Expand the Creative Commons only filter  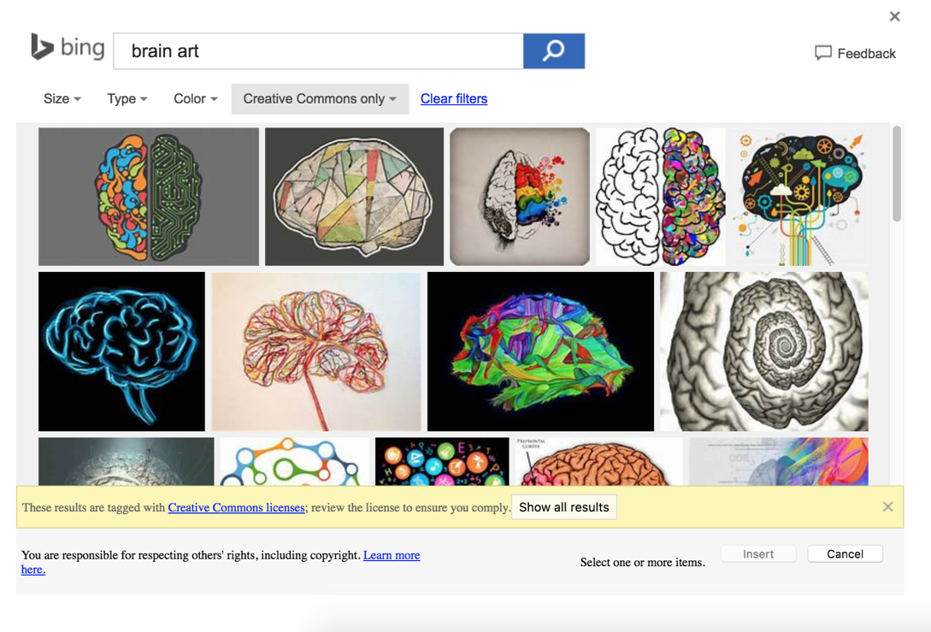tap(319, 98)
